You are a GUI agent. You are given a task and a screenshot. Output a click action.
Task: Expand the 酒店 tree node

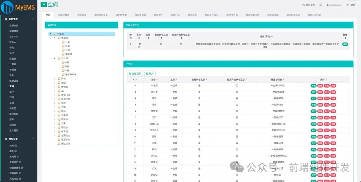point(54,83)
